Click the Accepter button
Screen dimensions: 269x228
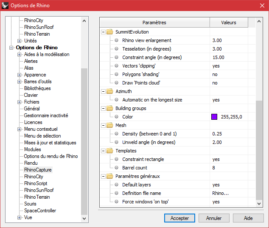coord(179,218)
